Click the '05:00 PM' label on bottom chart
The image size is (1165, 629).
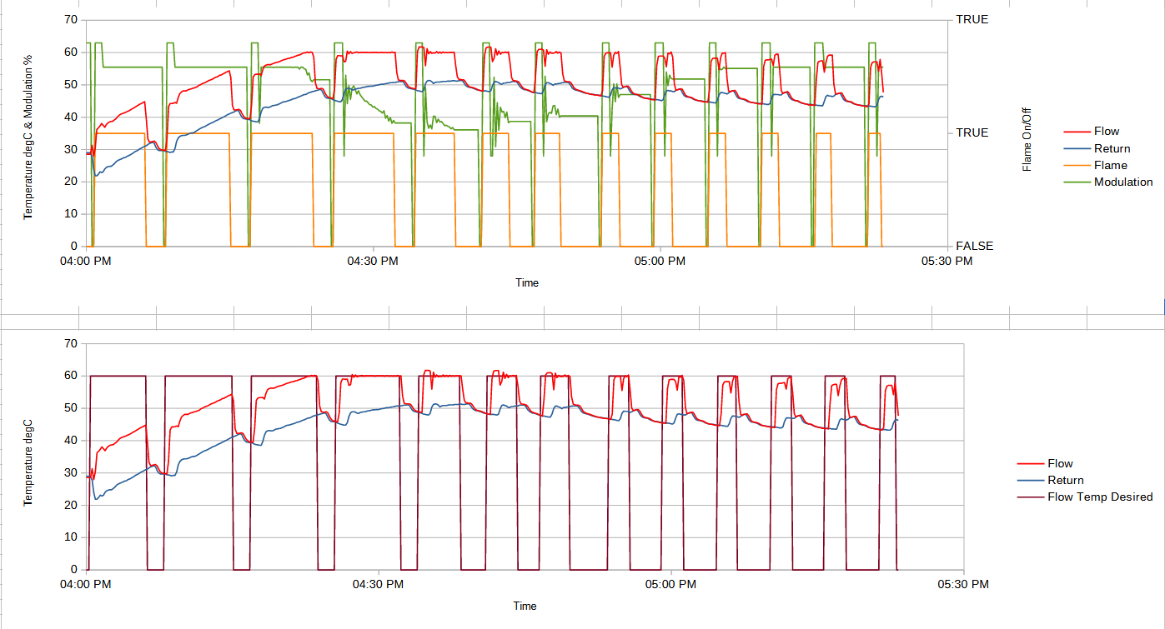point(670,585)
